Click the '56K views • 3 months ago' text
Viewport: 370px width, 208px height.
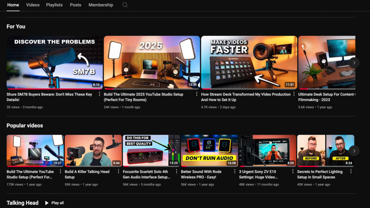[x=142, y=185]
